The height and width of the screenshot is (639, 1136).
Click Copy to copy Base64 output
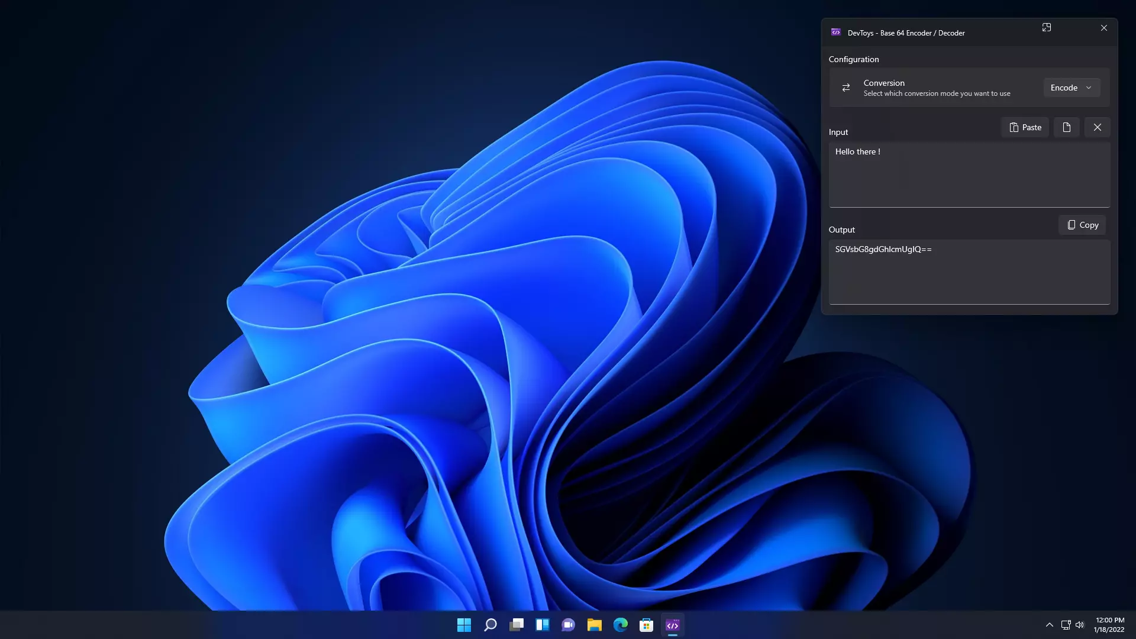click(x=1084, y=225)
